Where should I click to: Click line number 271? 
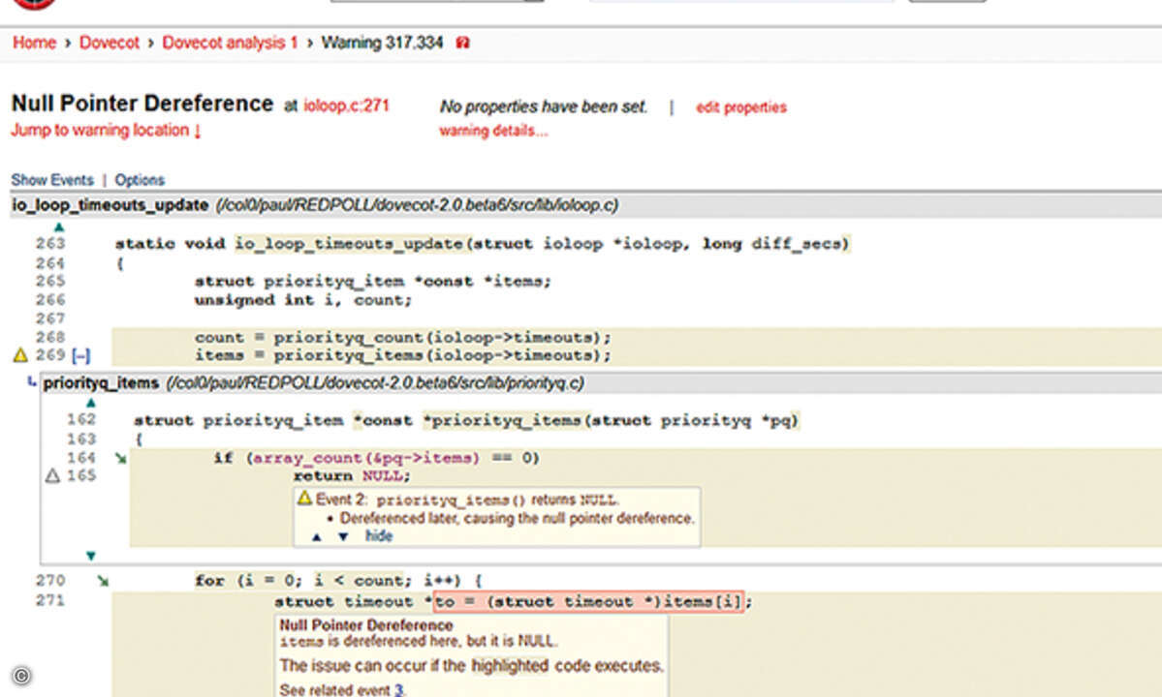click(50, 601)
